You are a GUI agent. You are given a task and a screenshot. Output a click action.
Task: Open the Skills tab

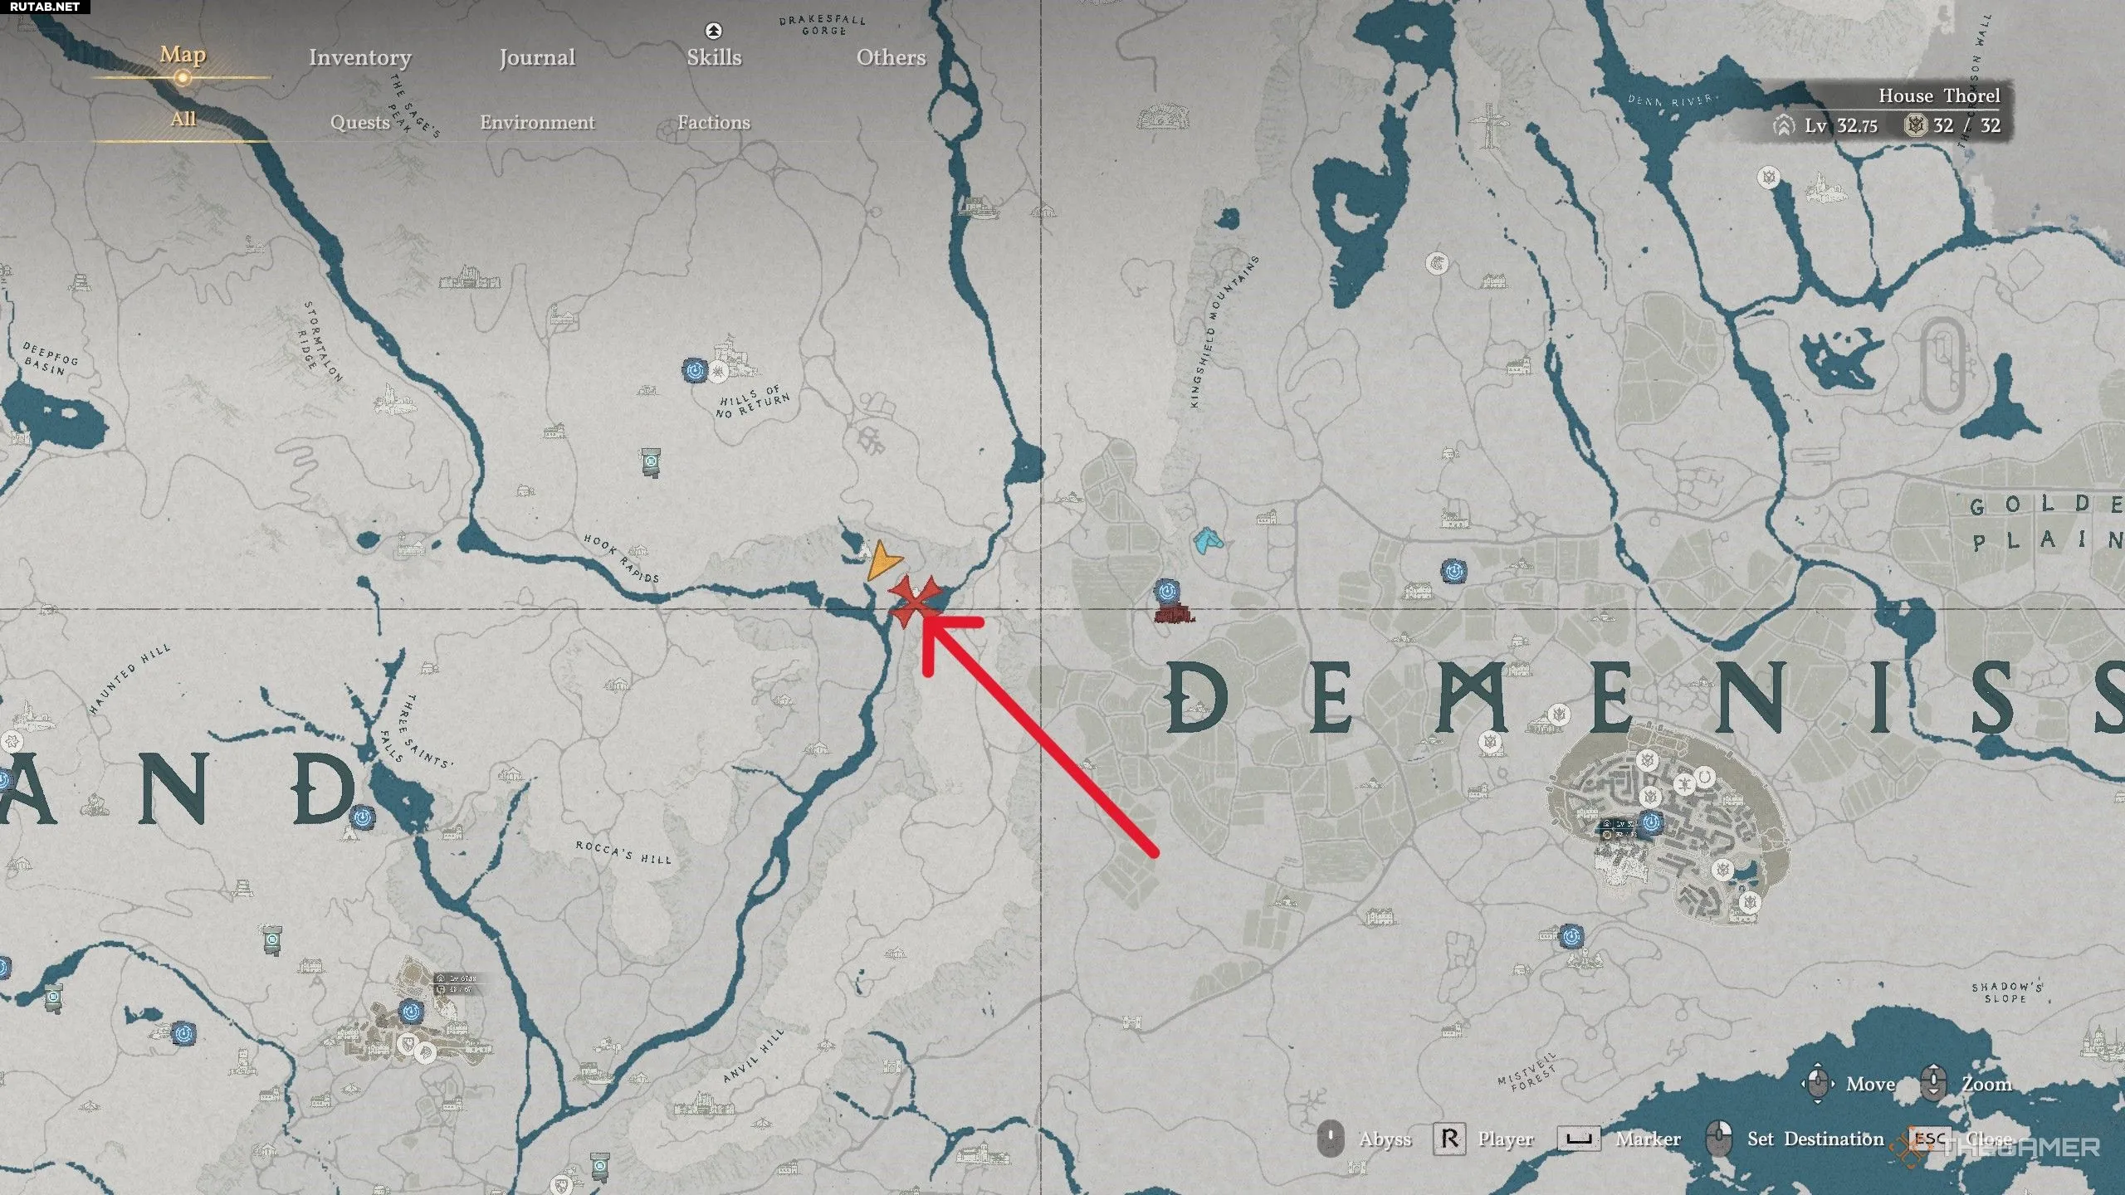[714, 57]
